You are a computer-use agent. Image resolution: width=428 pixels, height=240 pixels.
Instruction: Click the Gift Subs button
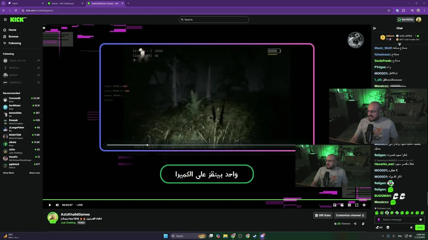click(x=323, y=215)
